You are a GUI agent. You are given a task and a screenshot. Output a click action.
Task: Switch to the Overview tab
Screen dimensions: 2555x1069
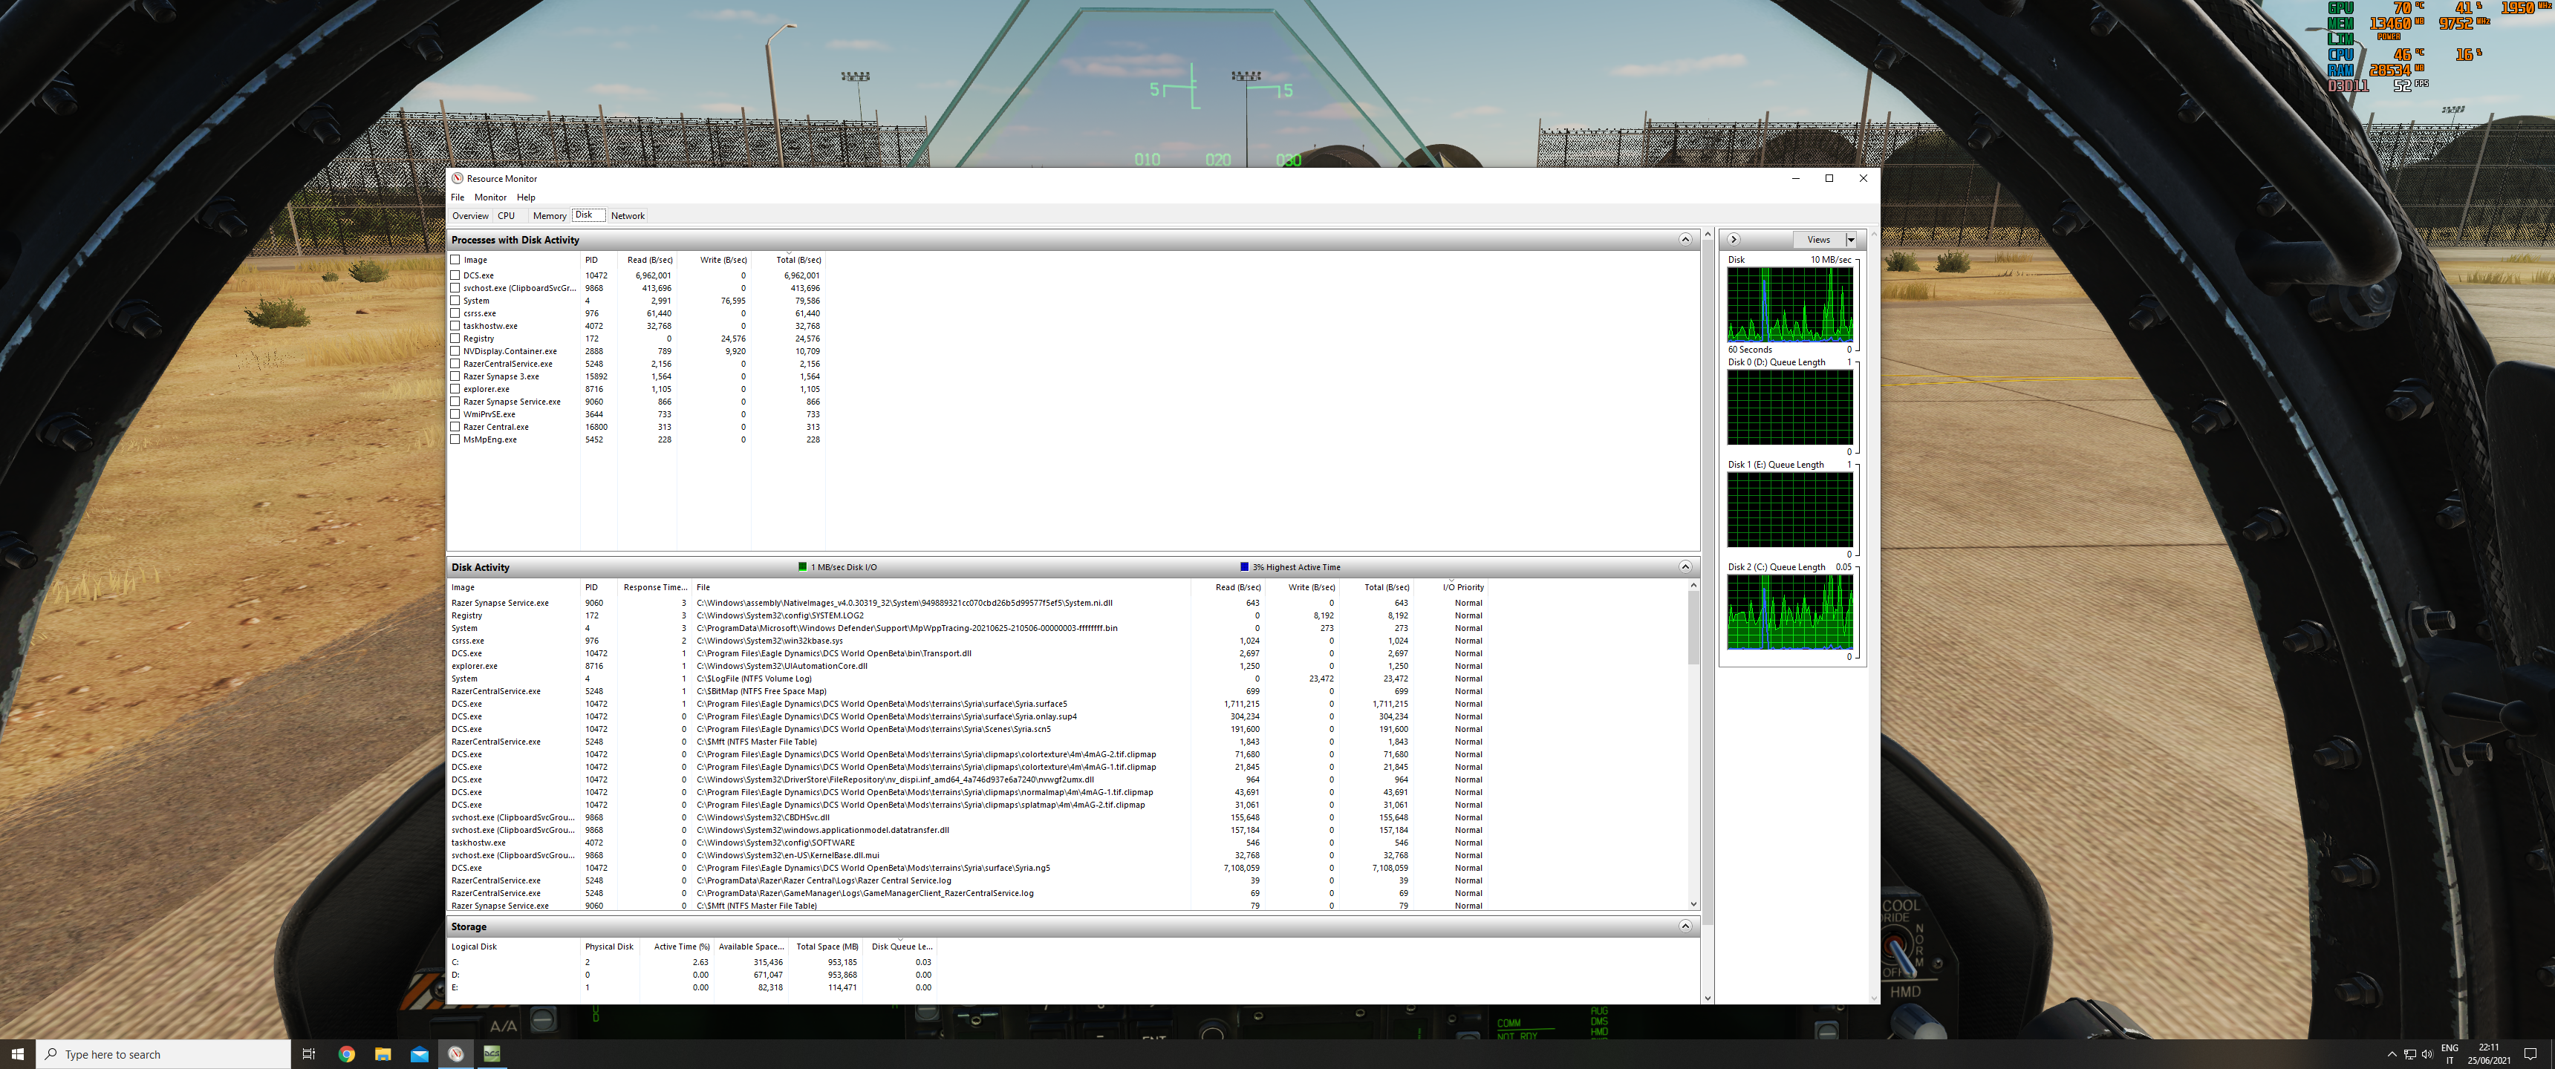point(470,215)
